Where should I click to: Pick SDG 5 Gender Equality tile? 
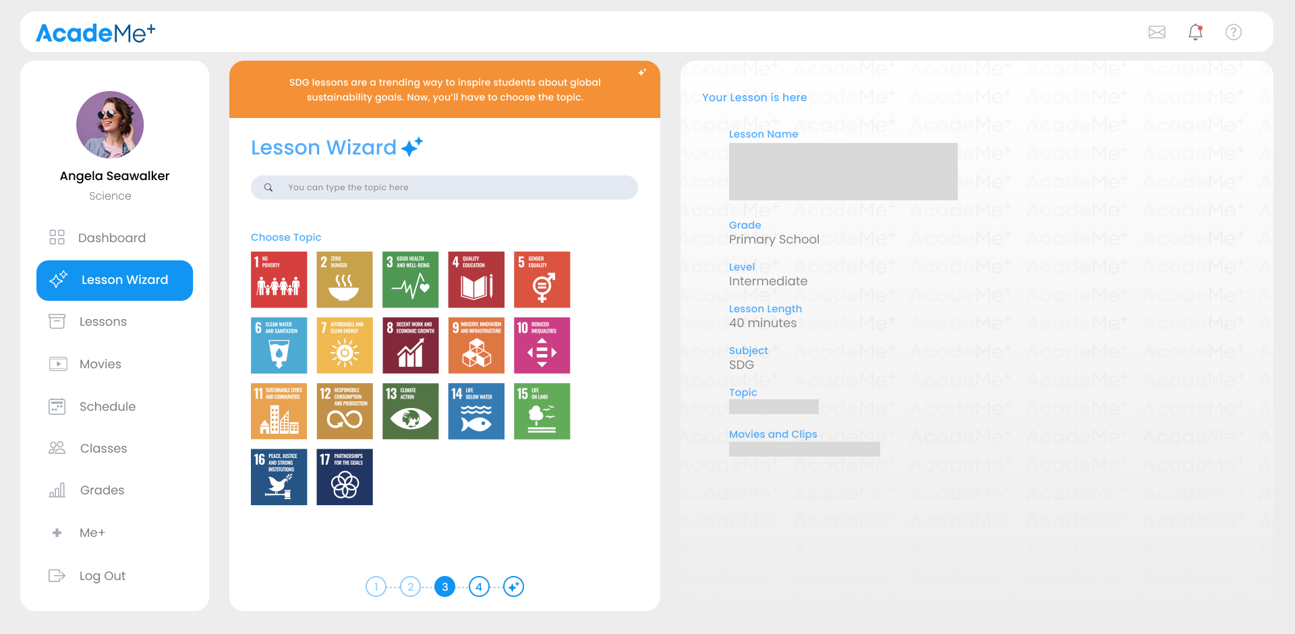[542, 279]
